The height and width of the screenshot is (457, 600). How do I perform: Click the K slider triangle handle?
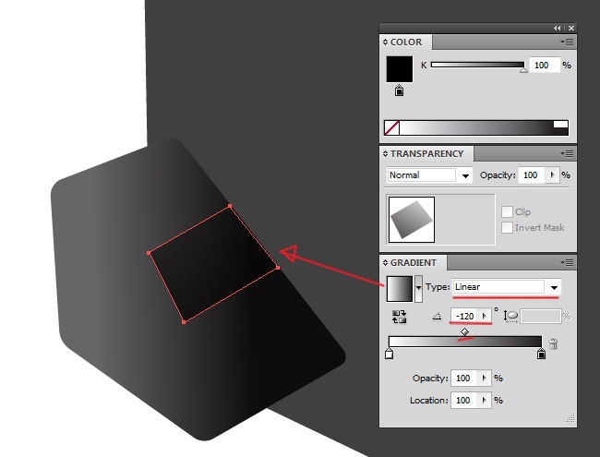523,70
